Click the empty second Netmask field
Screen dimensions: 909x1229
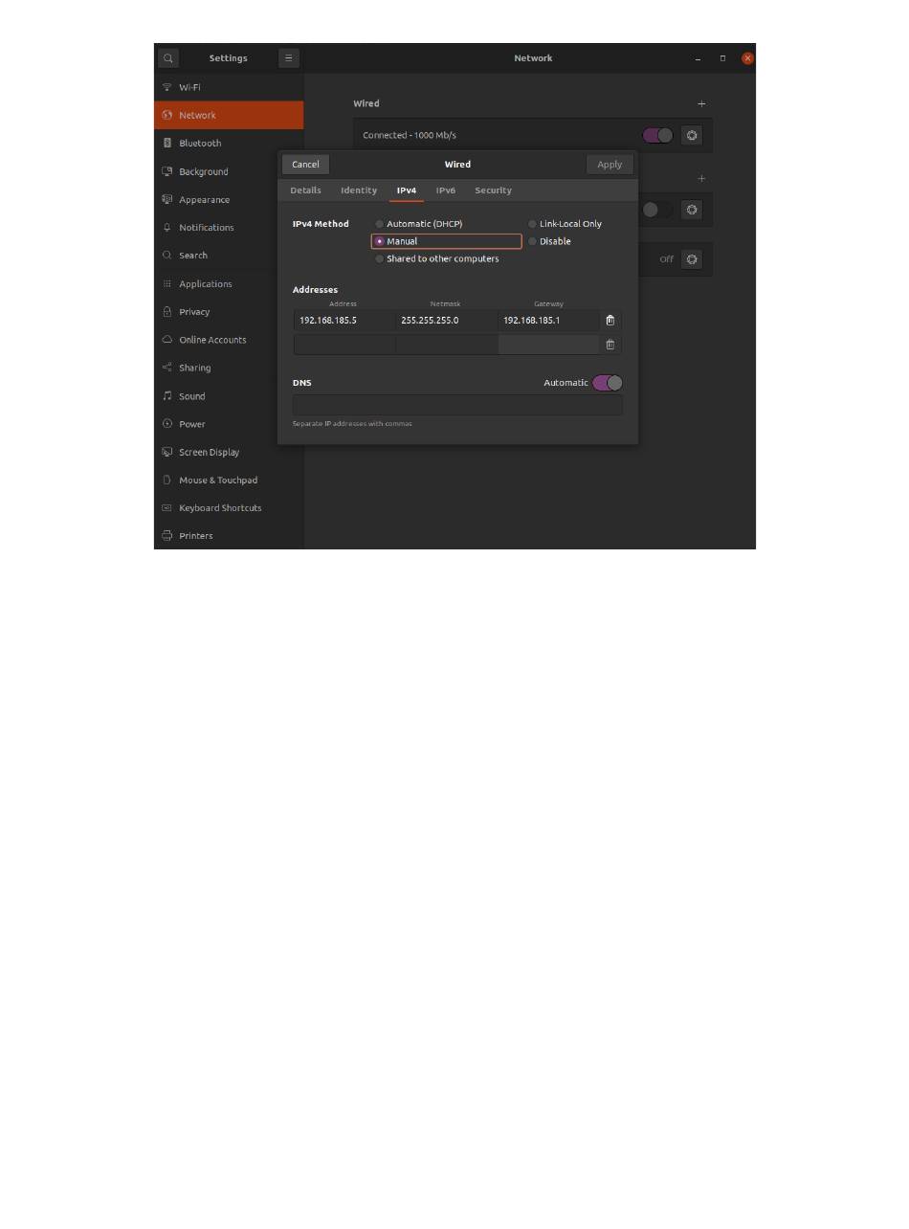[447, 345]
